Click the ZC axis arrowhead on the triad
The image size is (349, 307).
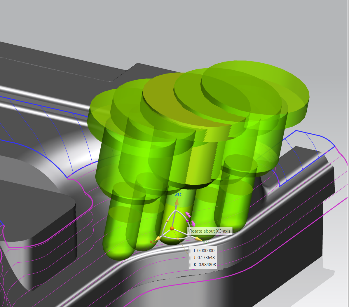coord(177,202)
